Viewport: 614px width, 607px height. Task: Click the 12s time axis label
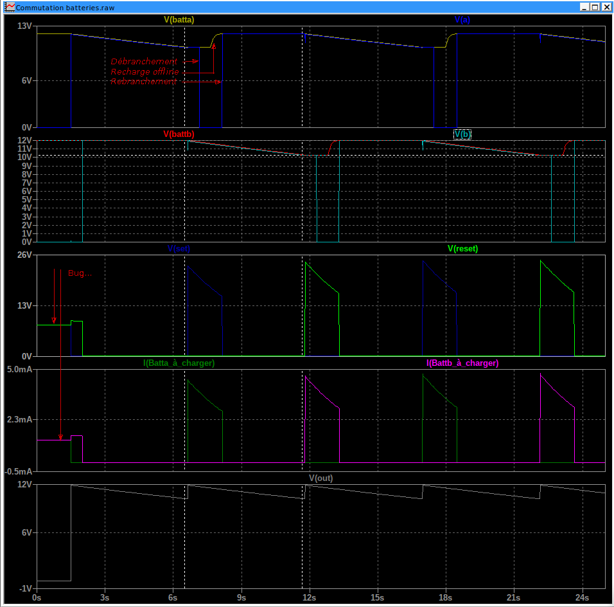[x=310, y=597]
